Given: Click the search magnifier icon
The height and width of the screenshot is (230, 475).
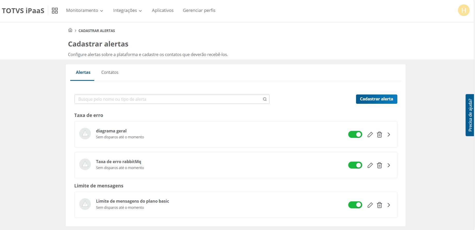Looking at the screenshot, I should [265, 99].
